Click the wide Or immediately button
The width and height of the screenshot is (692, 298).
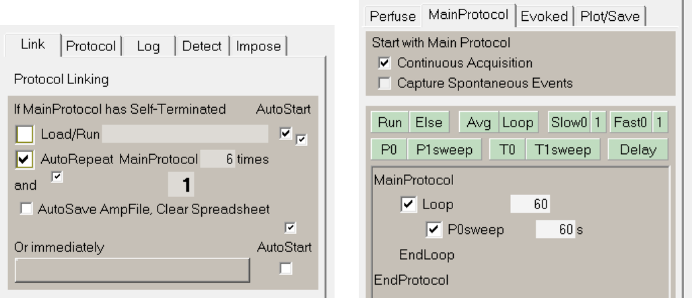133,270
